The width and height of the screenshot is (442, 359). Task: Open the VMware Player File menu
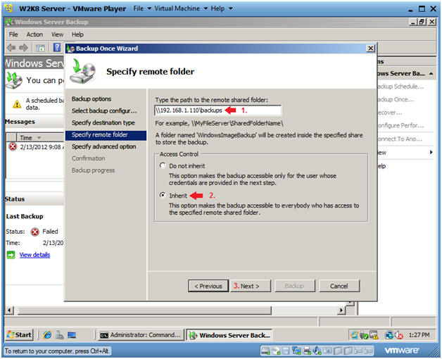pyautogui.click(x=141, y=8)
